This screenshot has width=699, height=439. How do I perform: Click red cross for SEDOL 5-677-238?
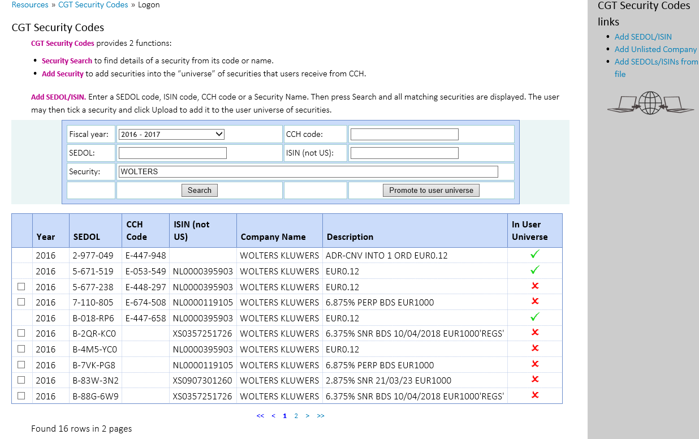535,286
